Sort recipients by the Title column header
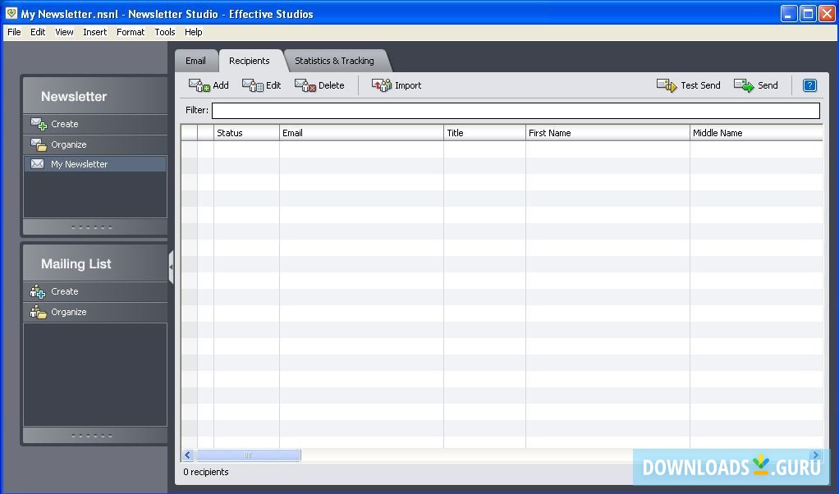The width and height of the screenshot is (839, 494). coord(485,133)
